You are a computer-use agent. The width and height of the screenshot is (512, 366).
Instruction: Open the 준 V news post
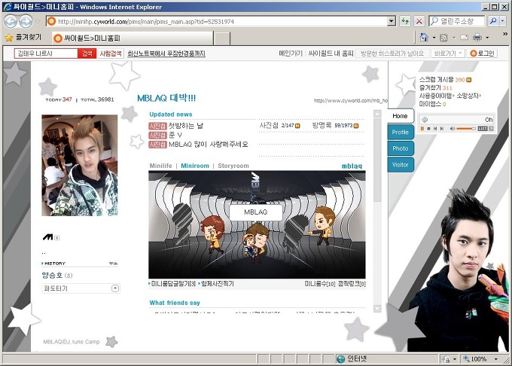[x=175, y=135]
